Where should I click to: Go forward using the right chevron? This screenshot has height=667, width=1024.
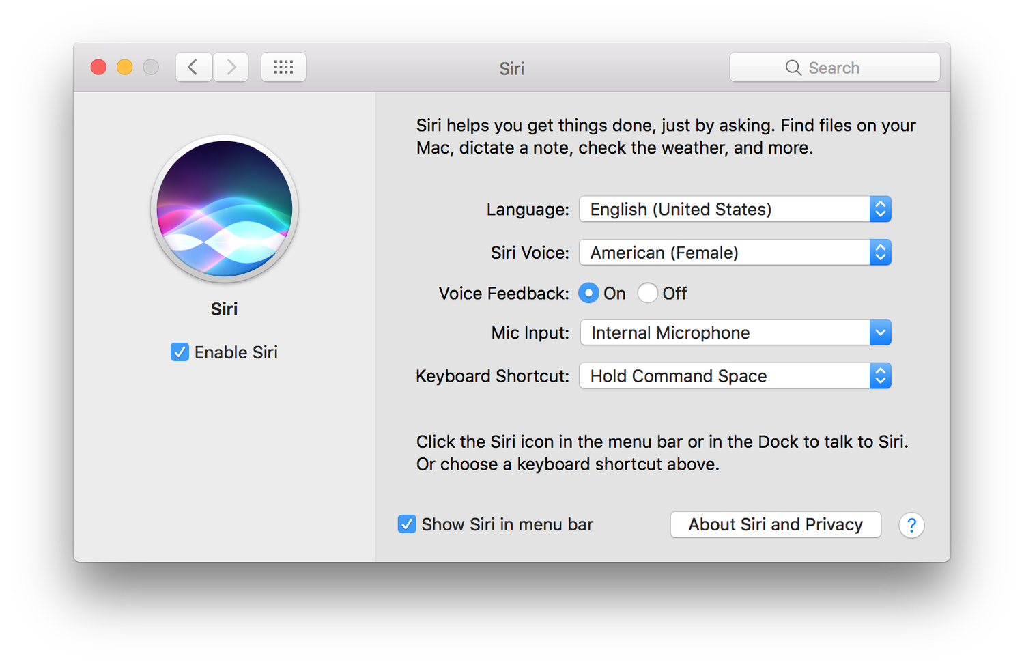231,67
